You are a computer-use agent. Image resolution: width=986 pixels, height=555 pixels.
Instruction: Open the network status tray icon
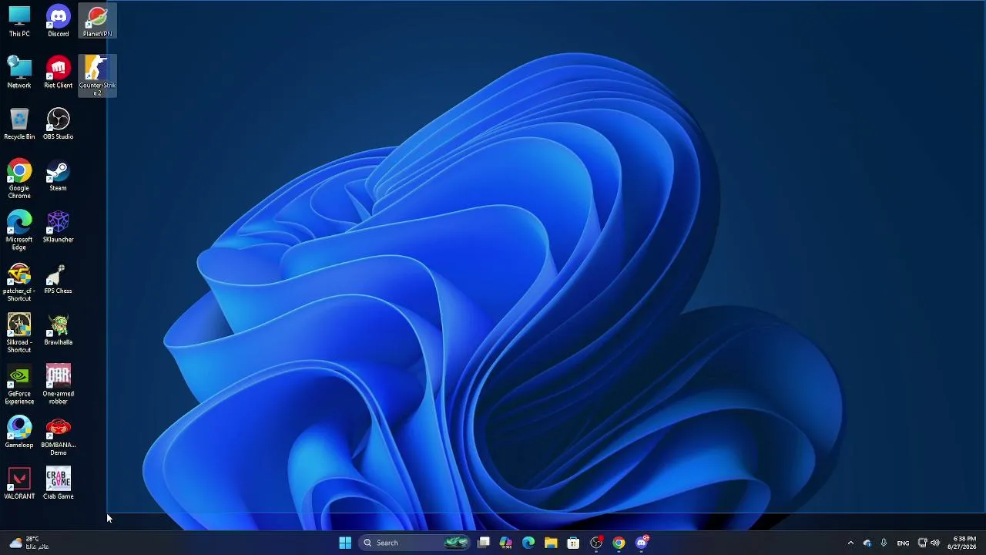922,543
